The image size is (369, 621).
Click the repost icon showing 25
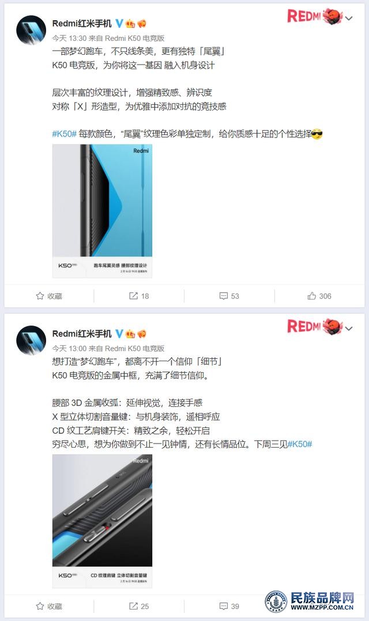[x=134, y=606]
